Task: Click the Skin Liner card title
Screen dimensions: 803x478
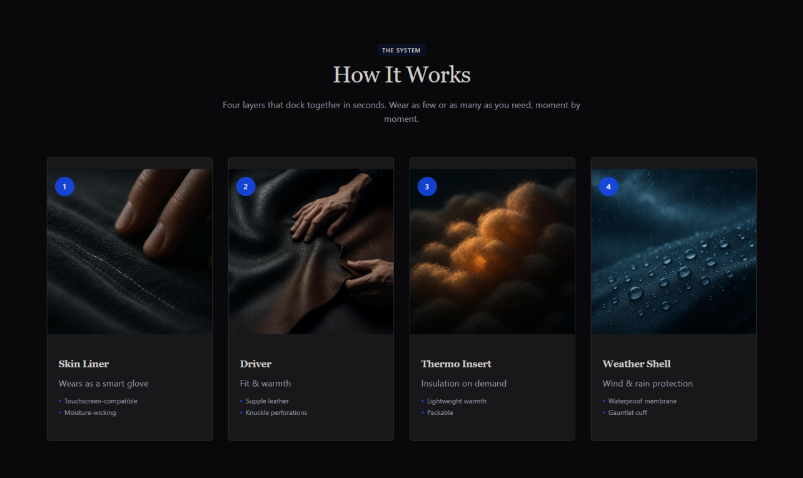Action: (84, 364)
